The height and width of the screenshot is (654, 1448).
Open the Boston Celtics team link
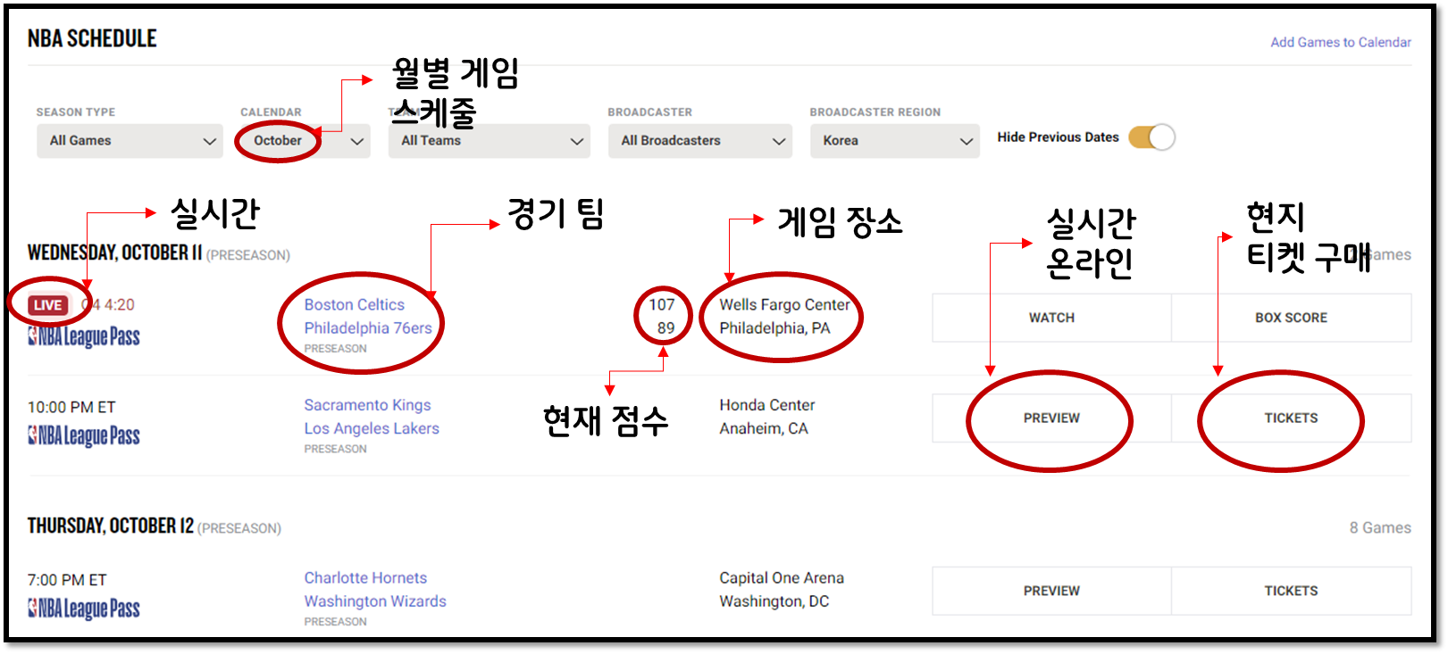coord(354,305)
